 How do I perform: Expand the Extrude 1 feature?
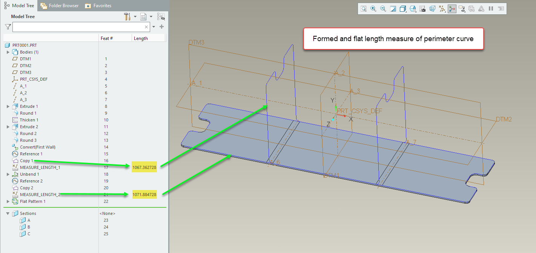click(x=8, y=106)
